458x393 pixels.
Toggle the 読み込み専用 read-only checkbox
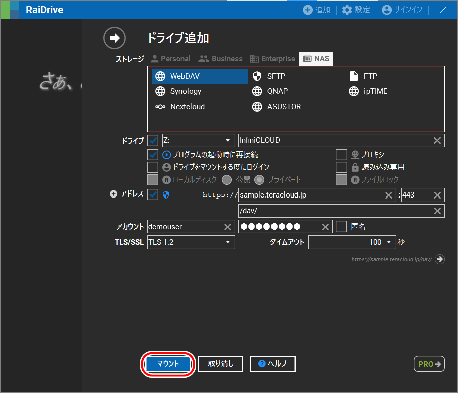[341, 167]
